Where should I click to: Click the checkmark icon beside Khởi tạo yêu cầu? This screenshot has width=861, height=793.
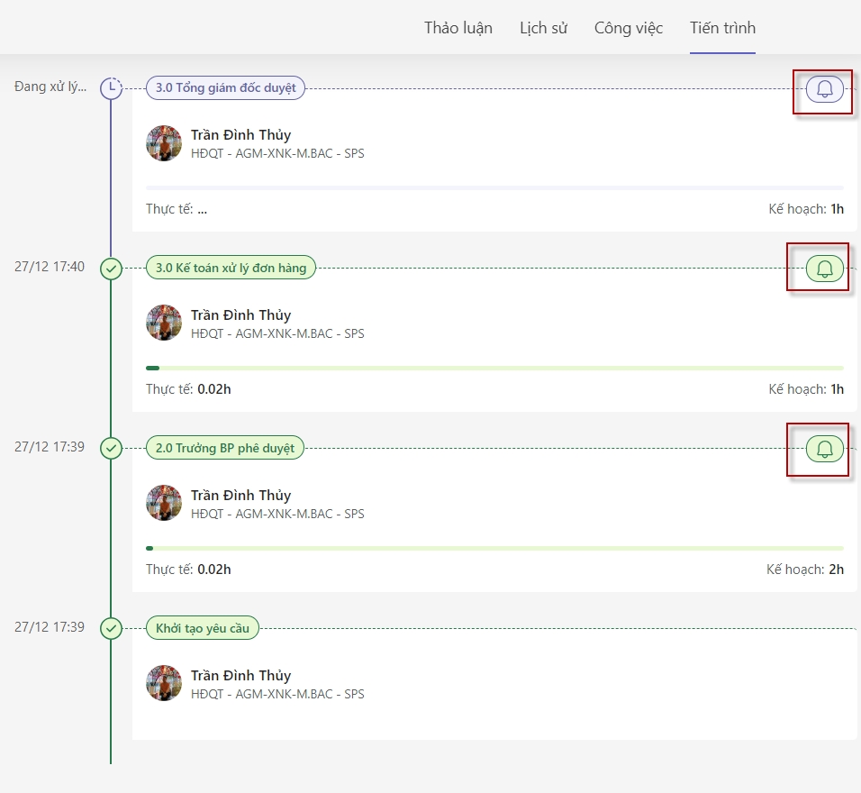pyautogui.click(x=111, y=628)
